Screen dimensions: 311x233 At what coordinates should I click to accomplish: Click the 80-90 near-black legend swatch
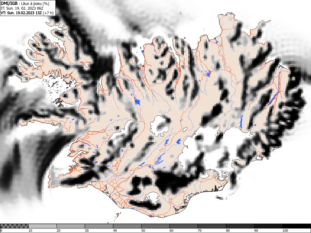coord(240,226)
